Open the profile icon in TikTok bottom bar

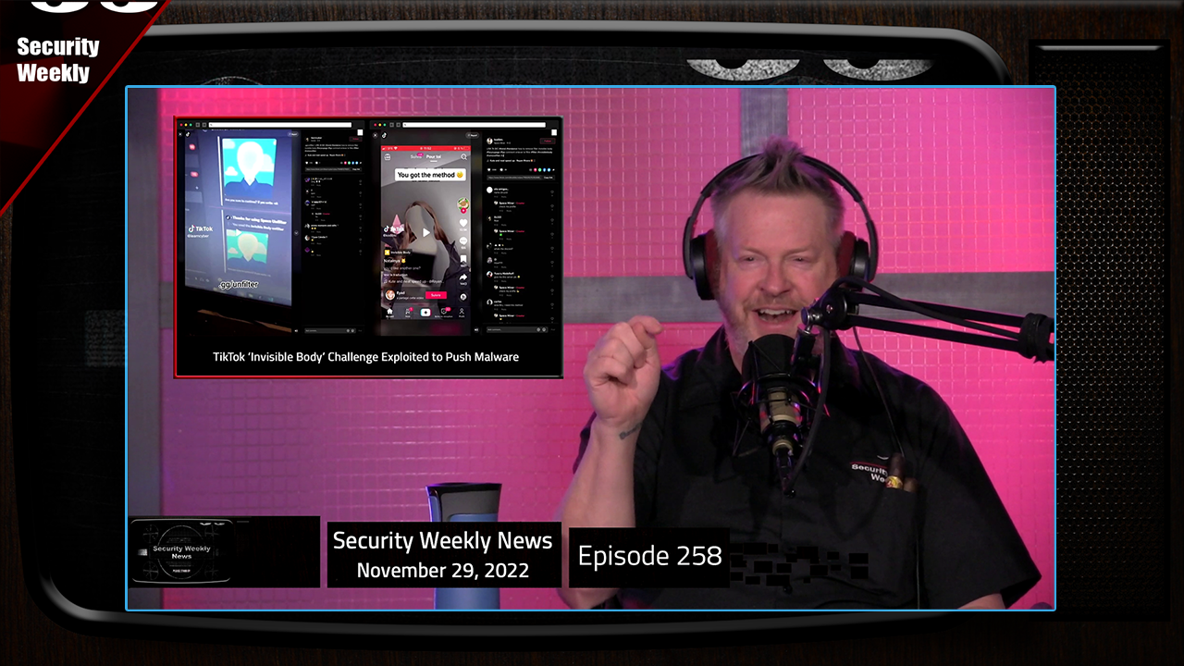[462, 312]
